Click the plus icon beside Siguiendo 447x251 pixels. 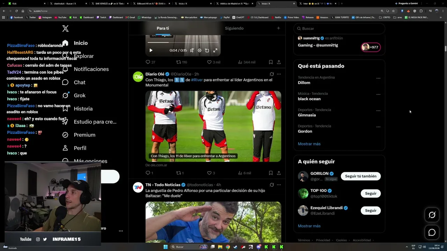point(278,28)
